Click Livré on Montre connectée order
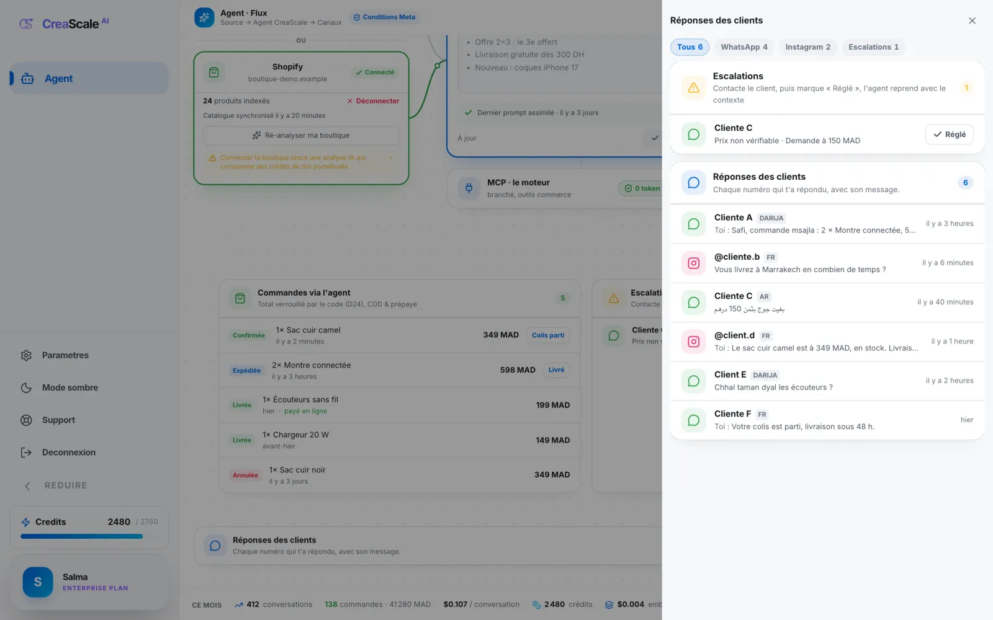This screenshot has height=620, width=993. pos(556,370)
